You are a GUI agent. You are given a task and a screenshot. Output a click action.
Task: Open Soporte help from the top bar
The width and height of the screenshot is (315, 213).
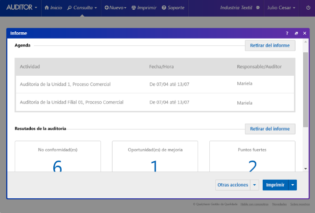164,8
